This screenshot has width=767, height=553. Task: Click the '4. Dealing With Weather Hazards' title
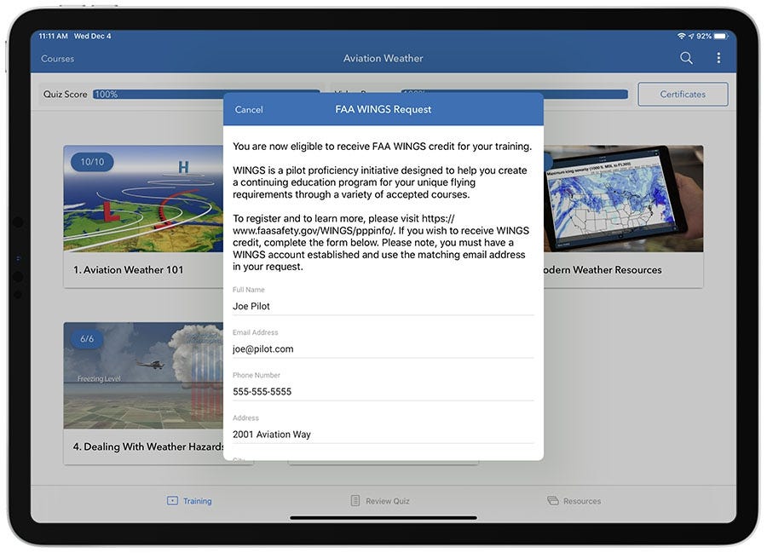(x=148, y=446)
